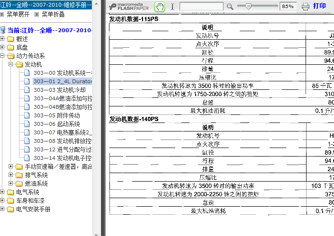Click 菜单展开 to expand all menus
Screen dimensions: 334x236
[x=18, y=15]
